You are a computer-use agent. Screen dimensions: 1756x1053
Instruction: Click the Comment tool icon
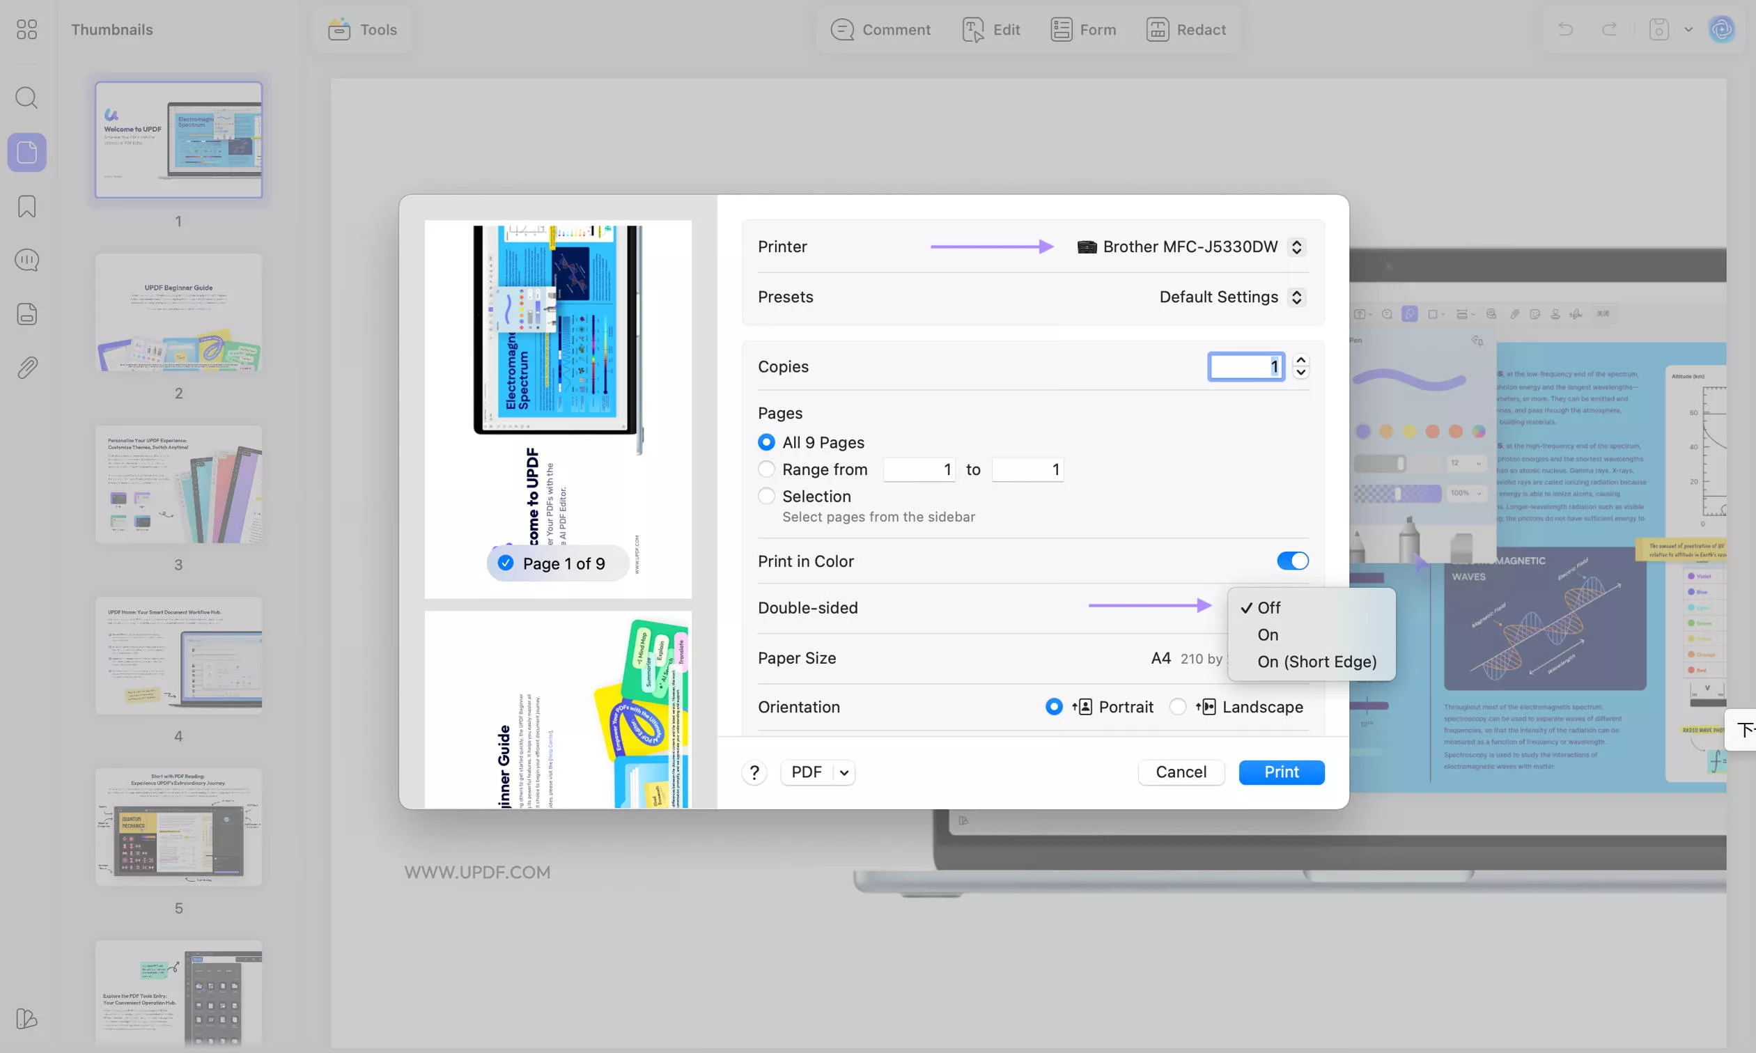point(842,30)
